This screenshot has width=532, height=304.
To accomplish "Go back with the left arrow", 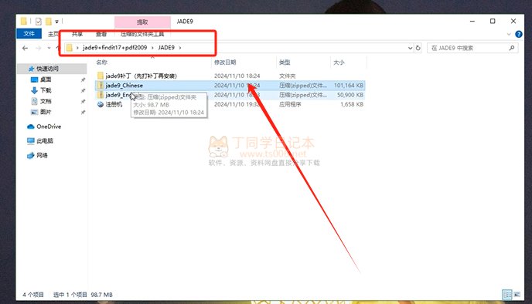I will pos(25,48).
